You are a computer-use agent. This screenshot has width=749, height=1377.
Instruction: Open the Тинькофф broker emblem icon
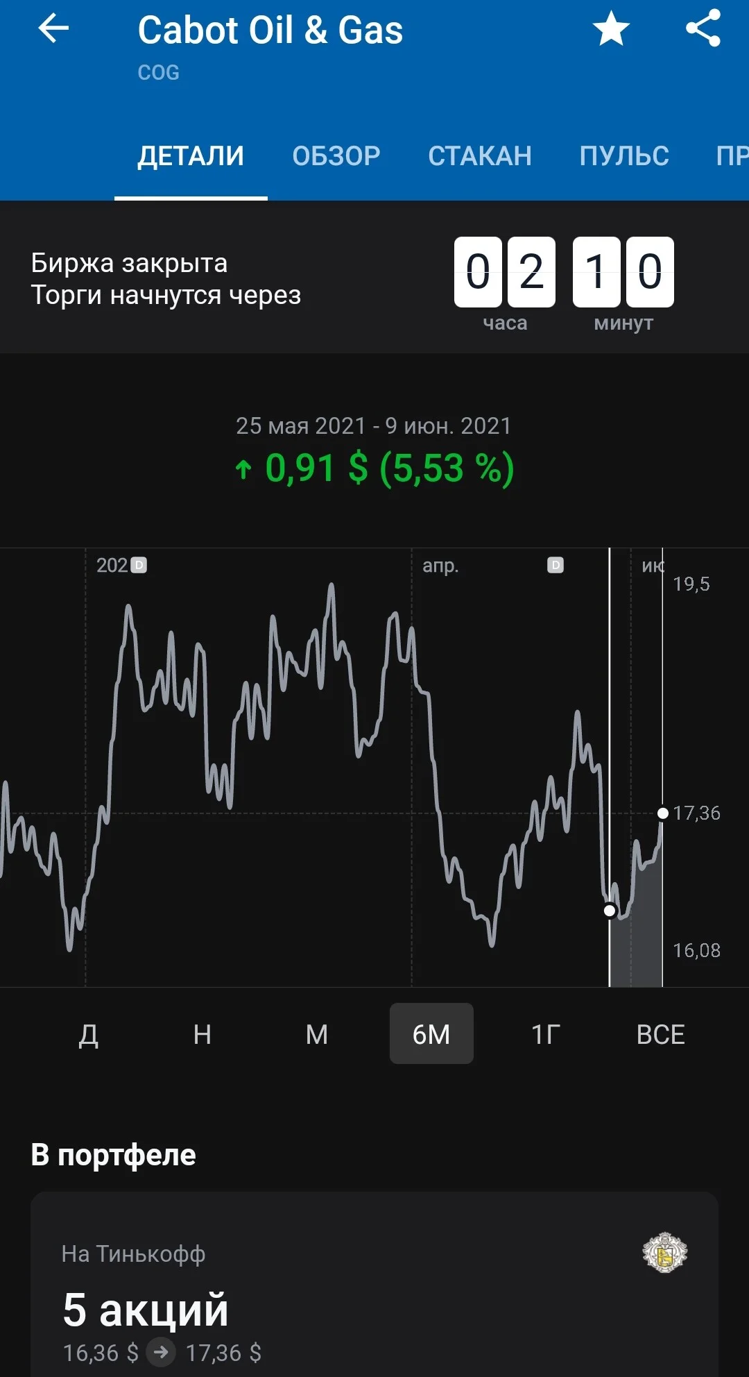664,1253
